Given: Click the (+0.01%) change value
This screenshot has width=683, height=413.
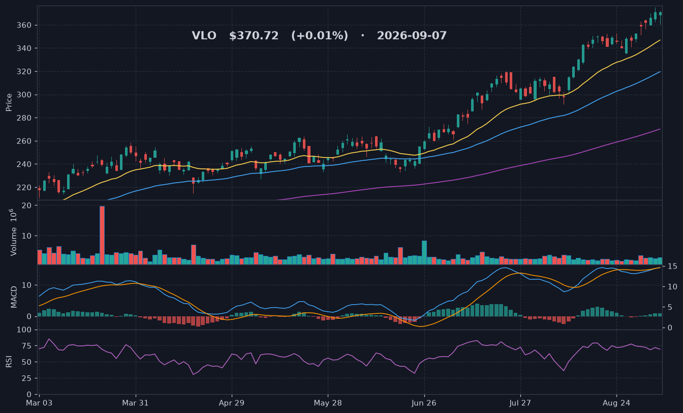Looking at the screenshot, I should coord(320,36).
